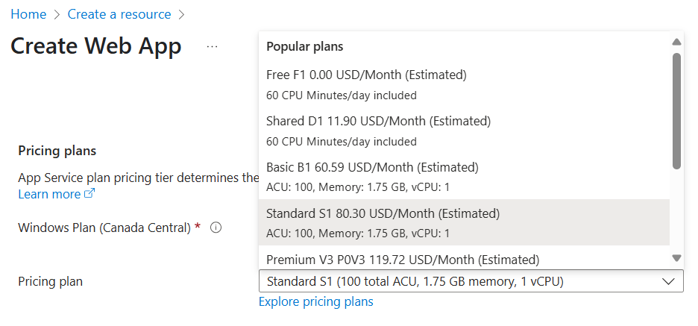Viewport: 698px width, 326px height.
Task: Click the plans list scrollbar thumb
Action: 676,111
